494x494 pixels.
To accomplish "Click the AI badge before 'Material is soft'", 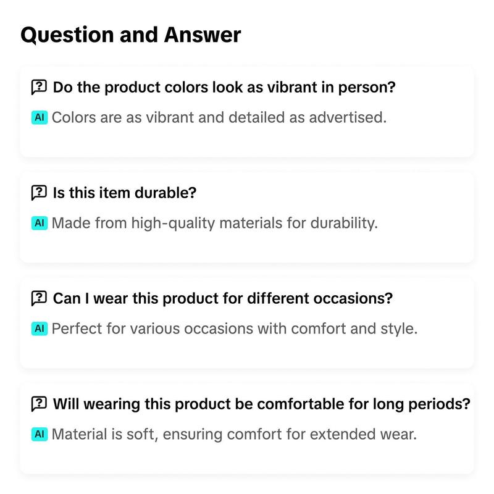I will coord(40,434).
